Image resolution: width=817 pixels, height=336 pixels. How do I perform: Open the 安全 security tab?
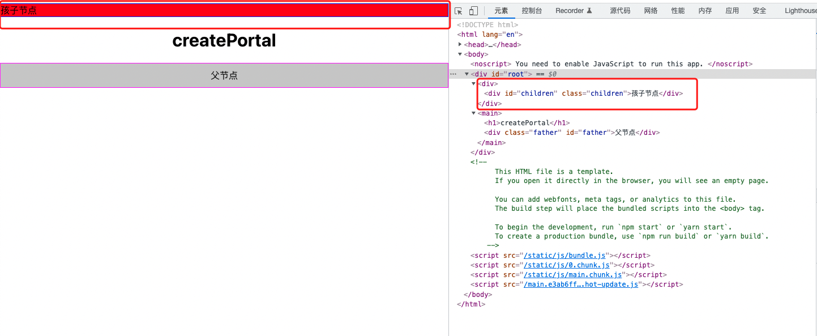click(759, 11)
